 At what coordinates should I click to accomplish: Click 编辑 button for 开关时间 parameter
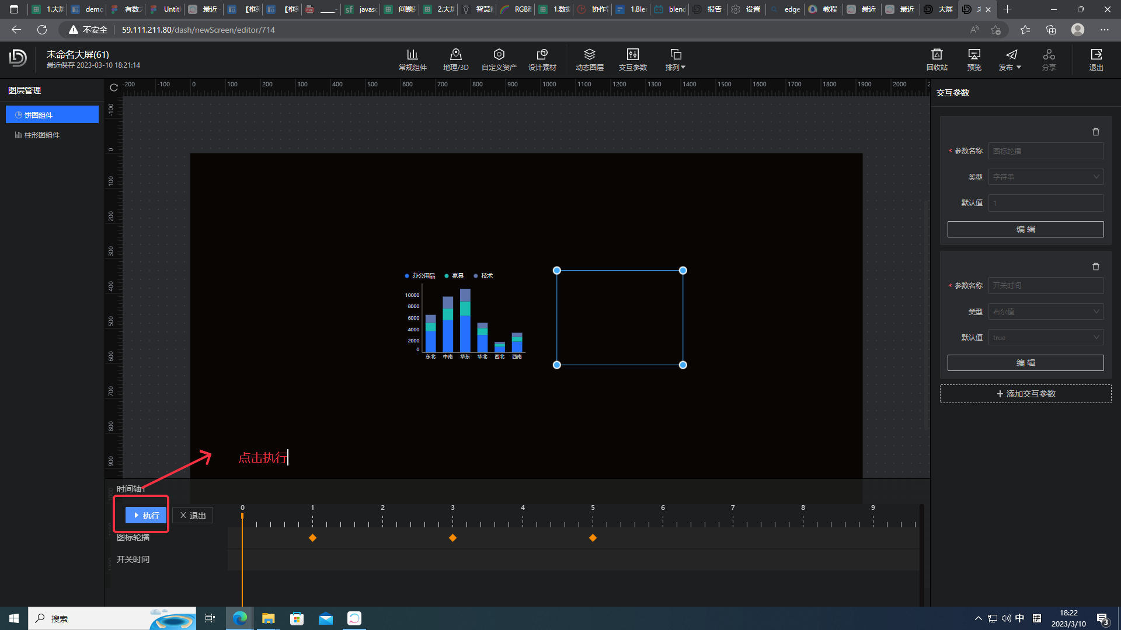(x=1025, y=363)
